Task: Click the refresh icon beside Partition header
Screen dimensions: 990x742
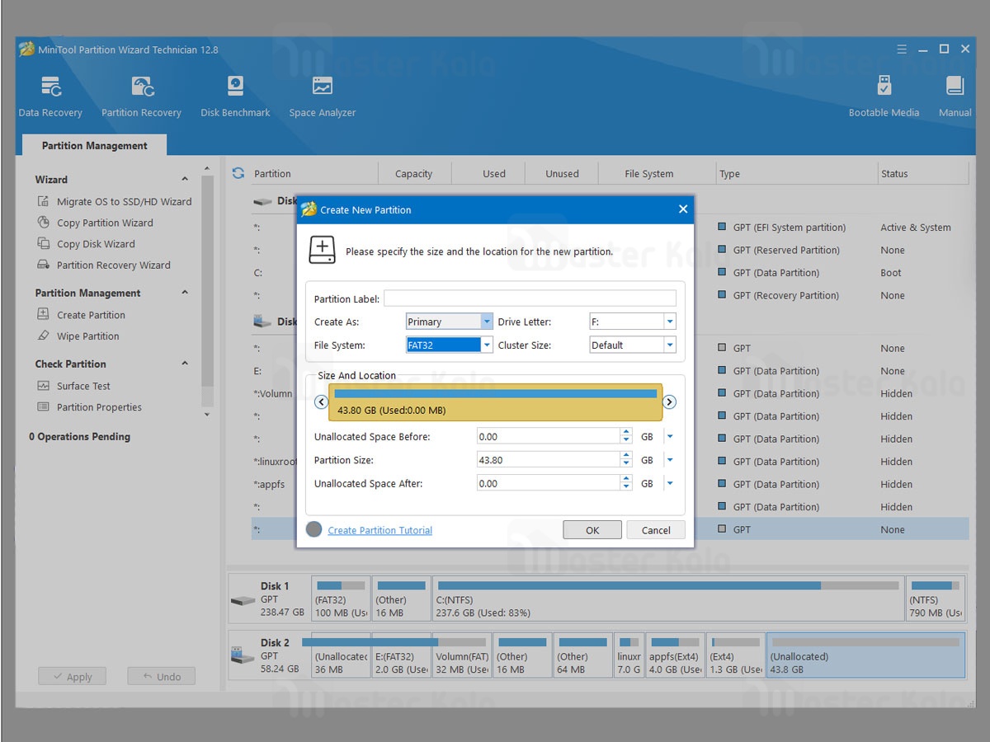Action: tap(238, 173)
